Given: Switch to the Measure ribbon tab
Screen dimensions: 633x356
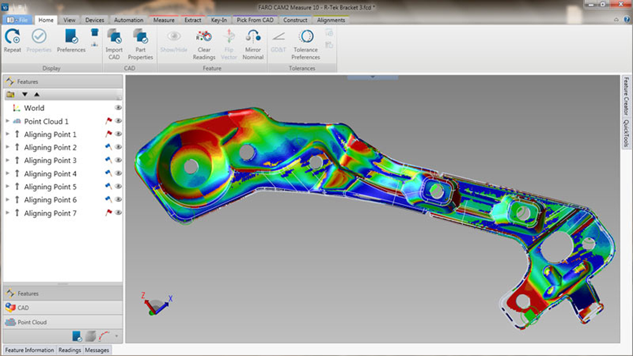Looking at the screenshot, I should click(x=164, y=20).
